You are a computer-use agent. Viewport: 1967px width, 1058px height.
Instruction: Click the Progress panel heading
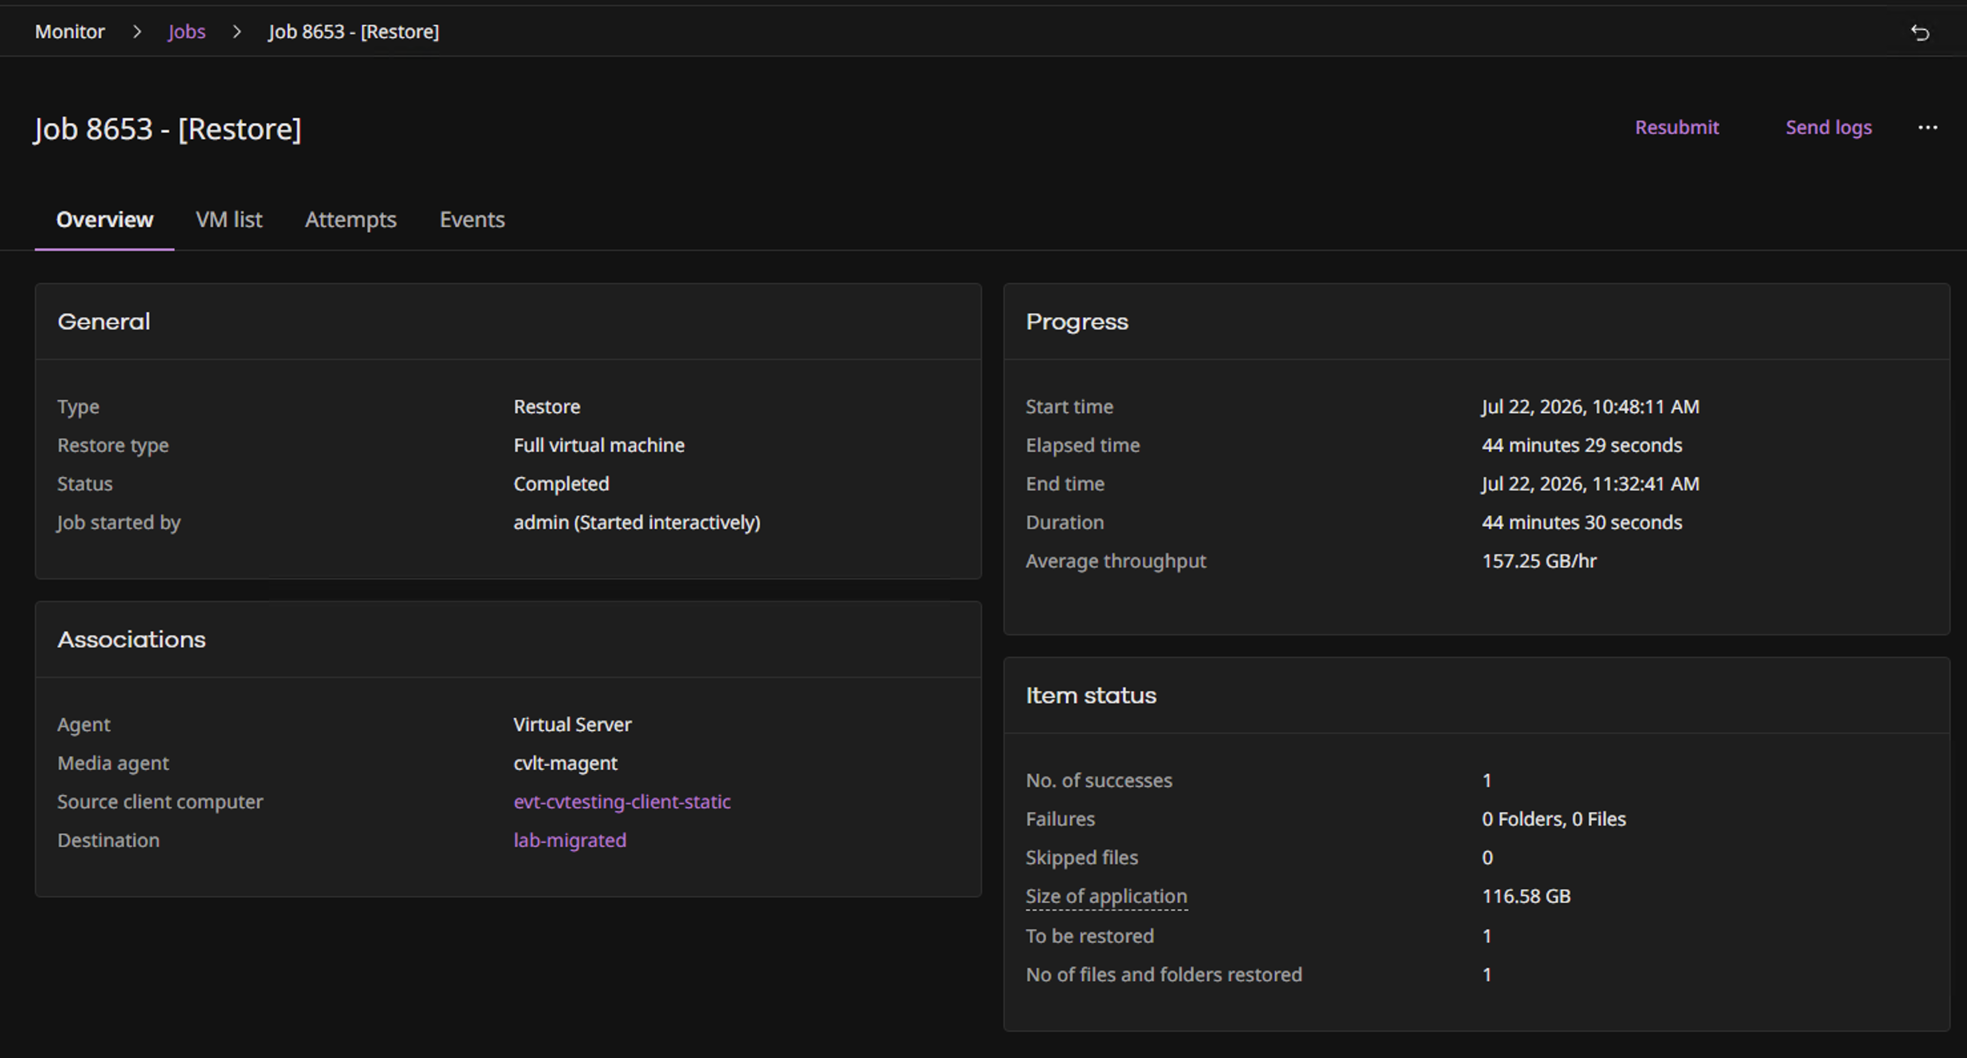[x=1077, y=322]
